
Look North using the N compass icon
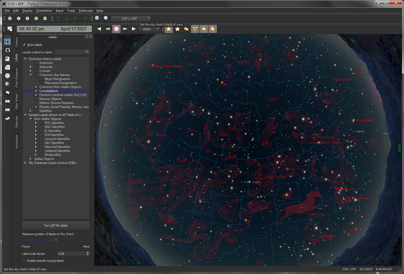tap(10, 18)
